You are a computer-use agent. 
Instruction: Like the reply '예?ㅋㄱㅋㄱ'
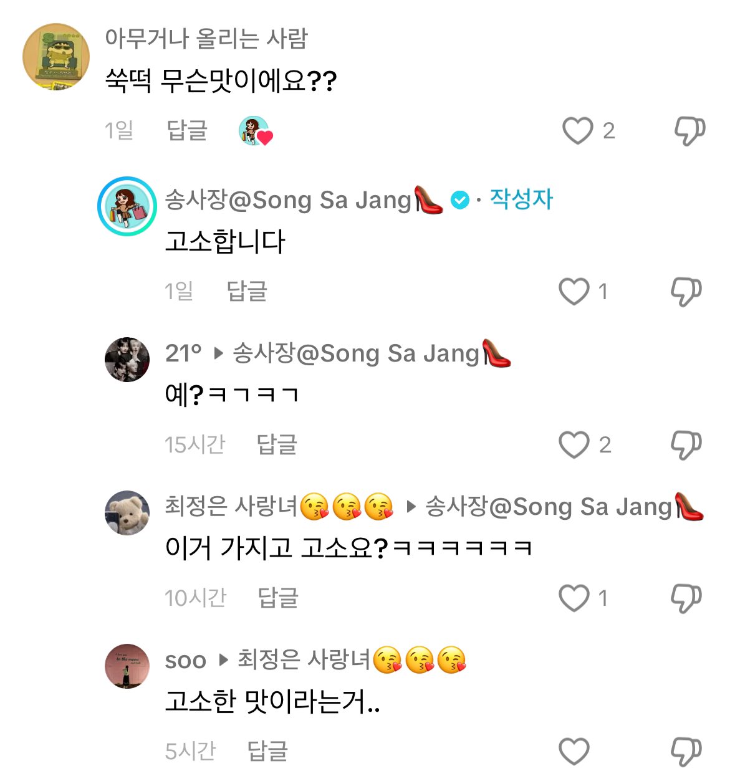(574, 444)
